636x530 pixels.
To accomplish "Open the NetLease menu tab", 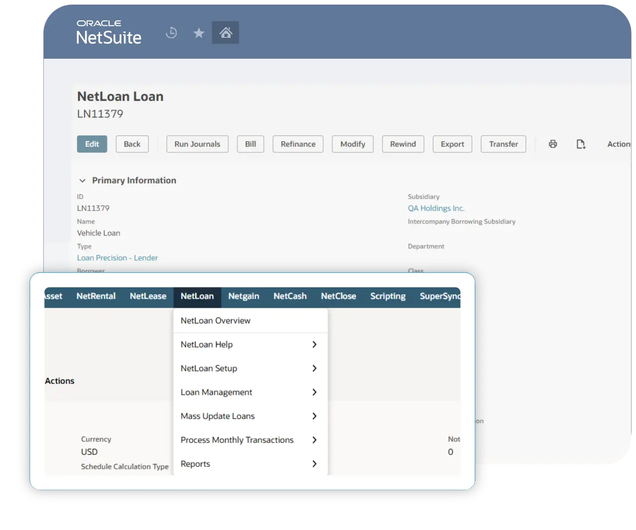I will pos(148,296).
